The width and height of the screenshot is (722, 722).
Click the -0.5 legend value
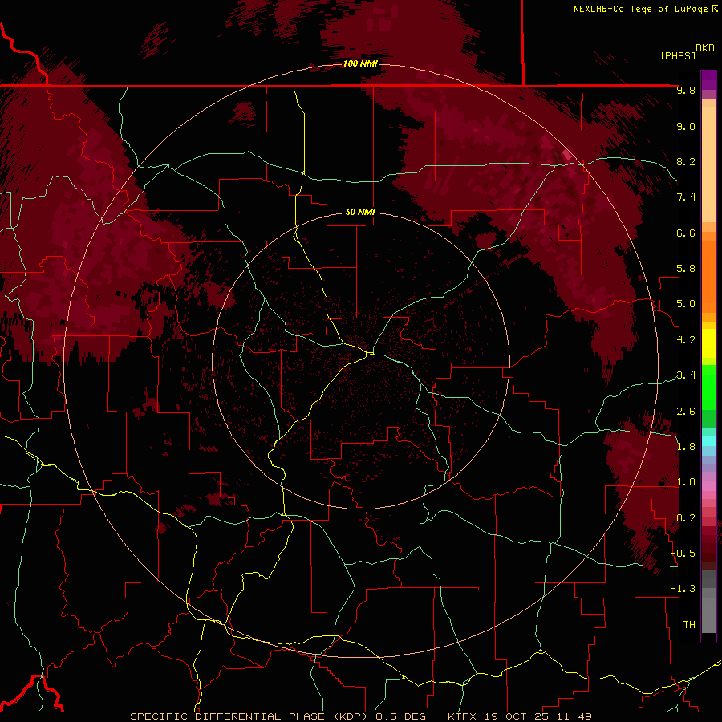coord(683,554)
